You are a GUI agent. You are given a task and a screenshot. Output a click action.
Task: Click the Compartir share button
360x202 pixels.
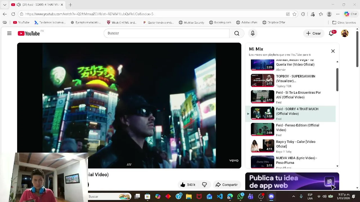click(227, 185)
